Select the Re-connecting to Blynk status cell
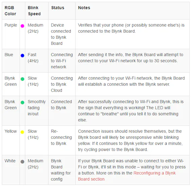192x187 pixels. point(62,141)
